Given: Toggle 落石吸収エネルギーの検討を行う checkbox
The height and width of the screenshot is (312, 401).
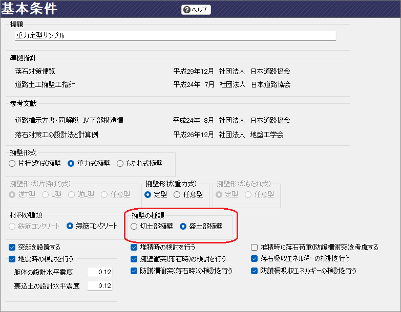Looking at the screenshot, I should coord(255,259).
